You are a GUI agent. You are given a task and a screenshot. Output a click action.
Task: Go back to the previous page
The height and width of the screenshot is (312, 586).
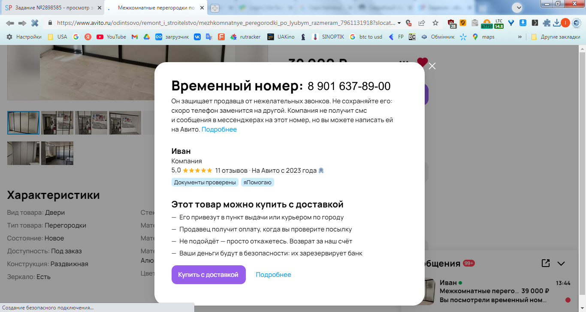(10, 23)
